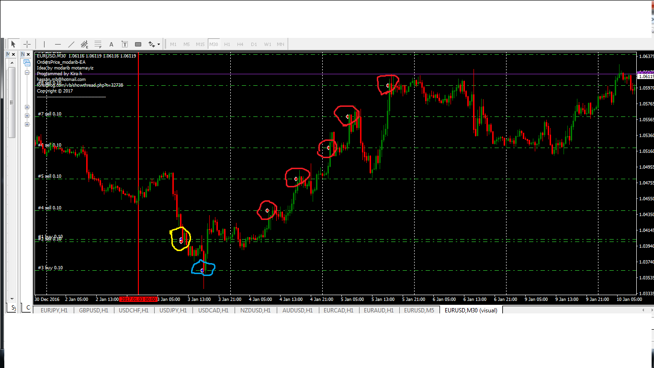Open the EURCAD,H1 chart tab
Screen dimensions: 654x368
click(338, 310)
